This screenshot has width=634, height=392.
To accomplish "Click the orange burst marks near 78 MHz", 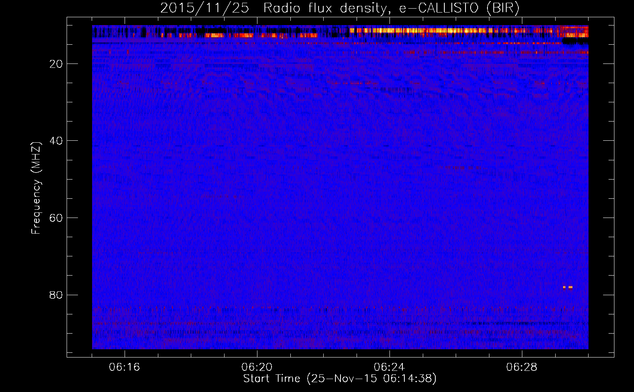I will click(x=568, y=287).
